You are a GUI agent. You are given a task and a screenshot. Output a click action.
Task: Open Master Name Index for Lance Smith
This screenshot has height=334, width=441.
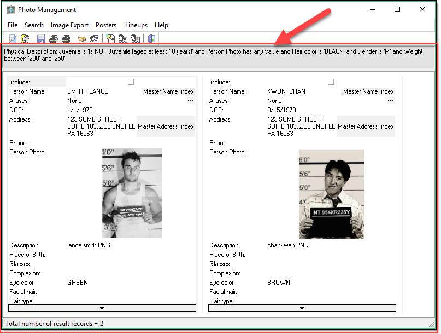pyautogui.click(x=168, y=91)
